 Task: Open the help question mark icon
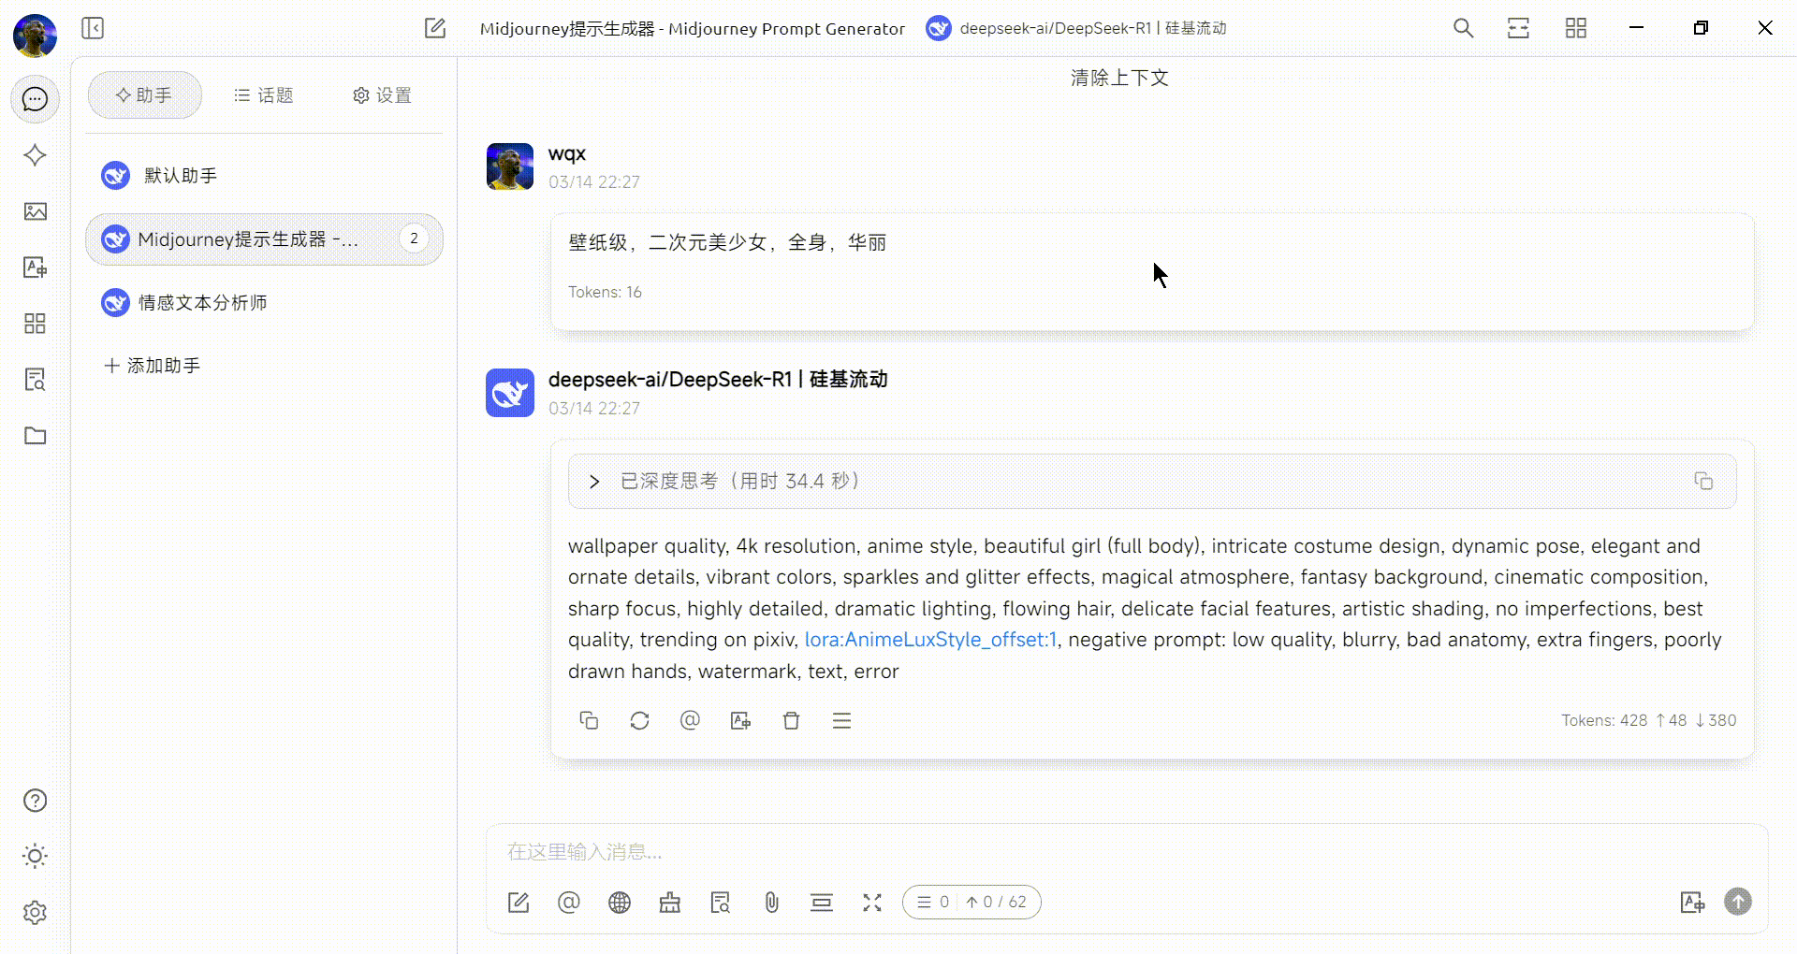point(35,801)
